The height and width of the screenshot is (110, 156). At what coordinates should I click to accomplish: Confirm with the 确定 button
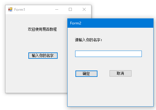pyautogui.click(x=86, y=74)
